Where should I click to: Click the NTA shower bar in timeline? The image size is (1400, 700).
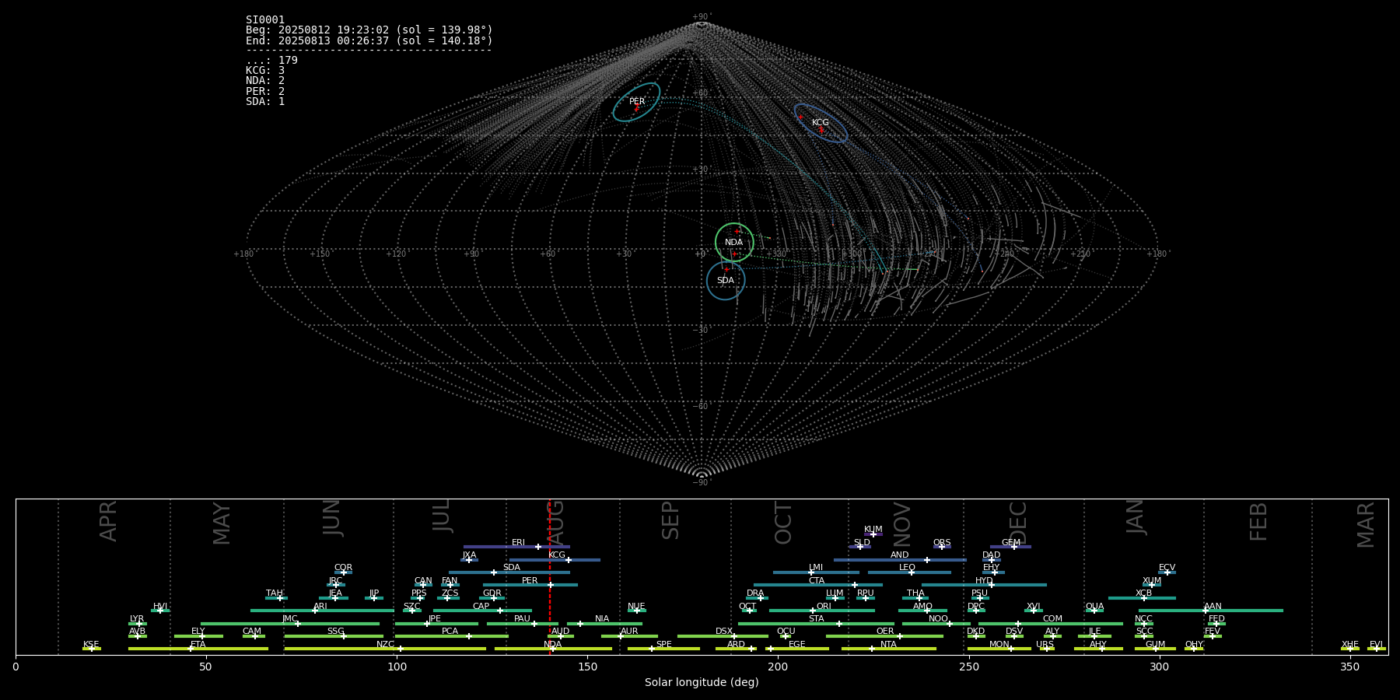coord(888,649)
